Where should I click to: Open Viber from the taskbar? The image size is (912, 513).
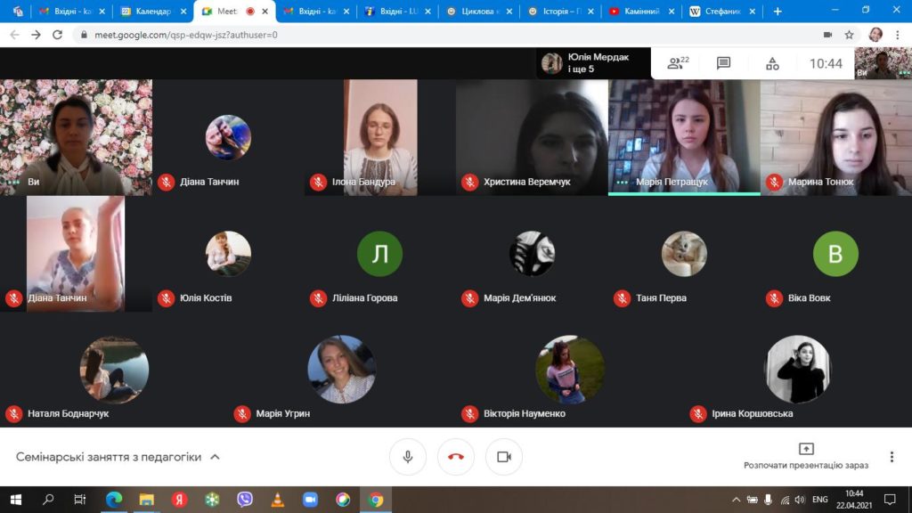(x=245, y=500)
